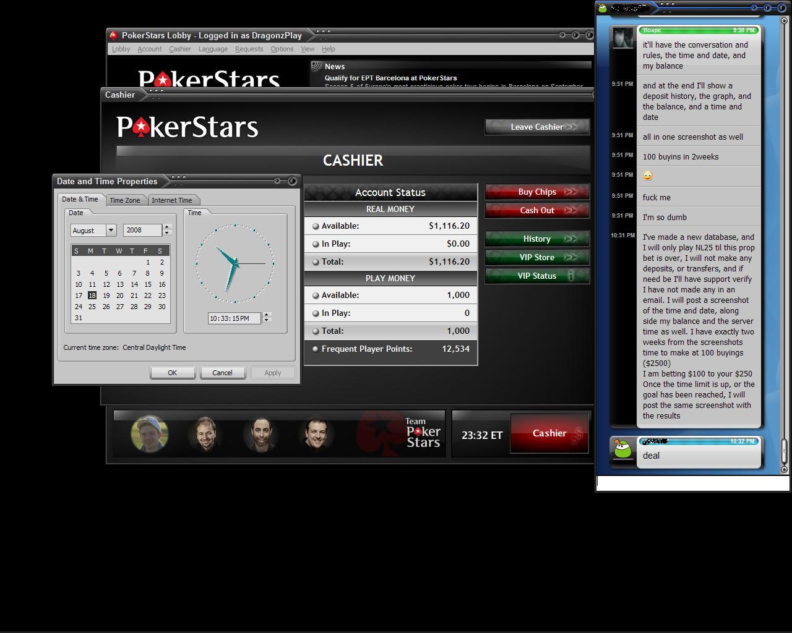Click the Team PokerStars logo
The image size is (792, 633).
[x=423, y=433]
